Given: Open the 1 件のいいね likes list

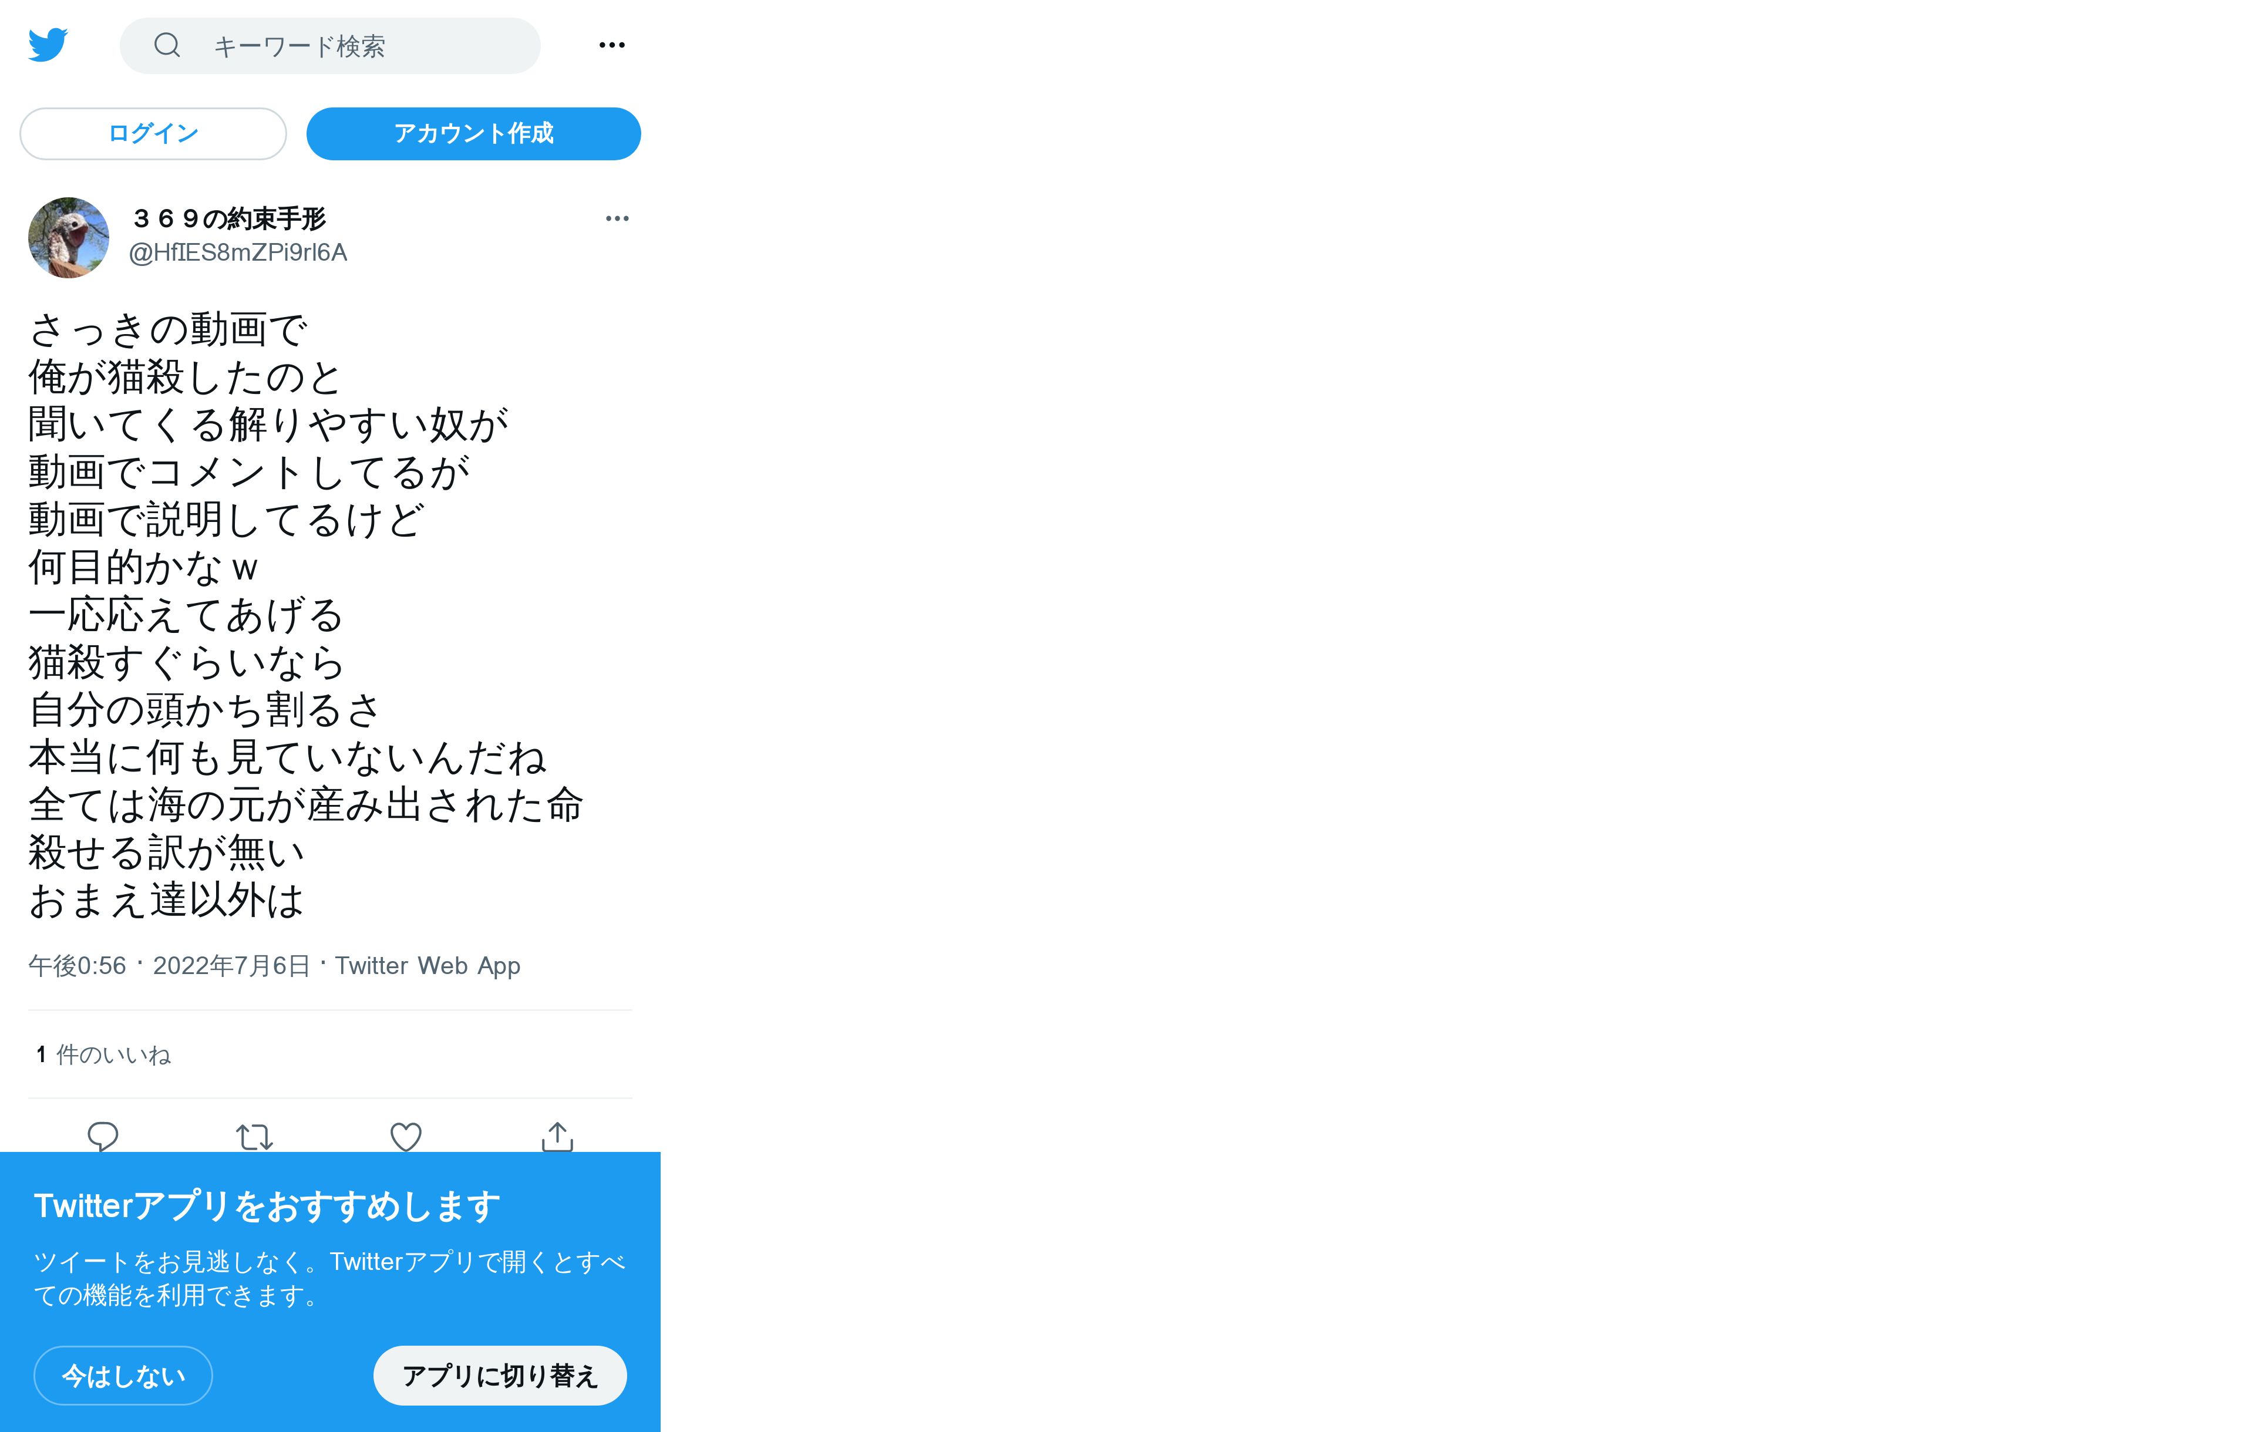Looking at the screenshot, I should point(103,1054).
